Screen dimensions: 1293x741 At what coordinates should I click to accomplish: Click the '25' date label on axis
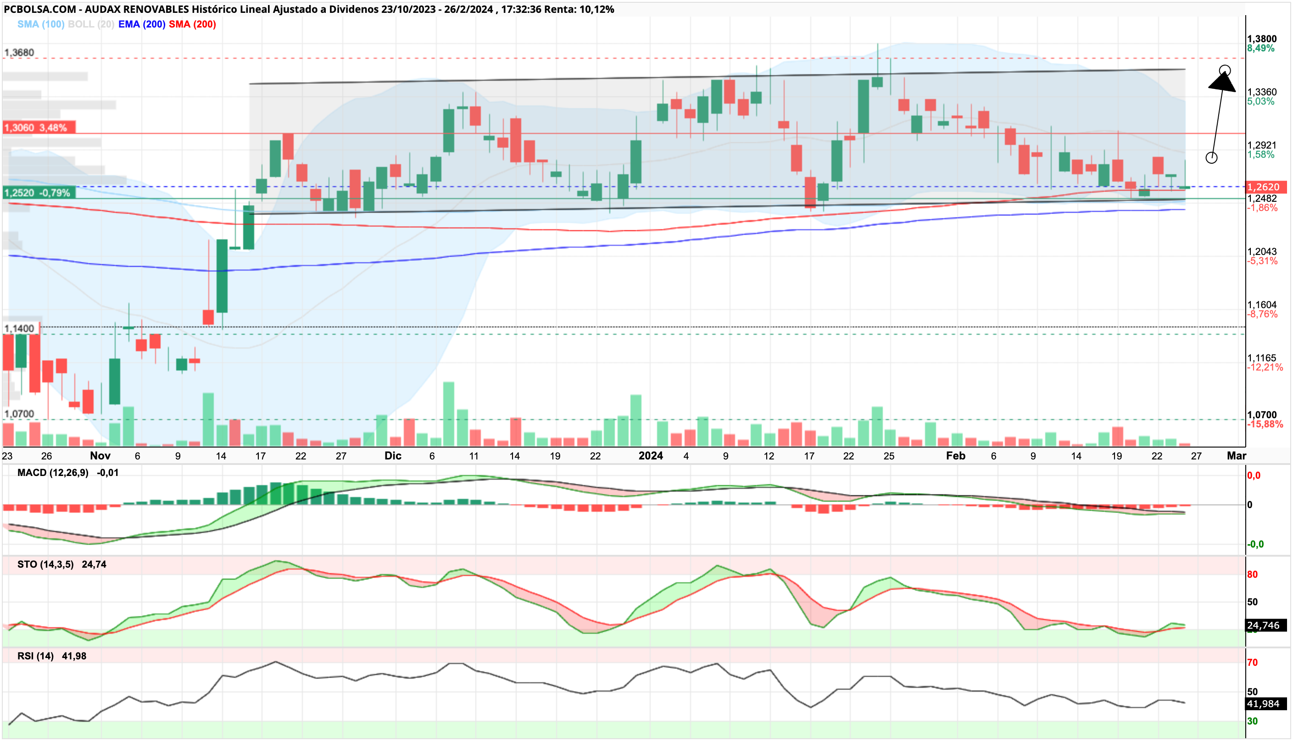(889, 457)
